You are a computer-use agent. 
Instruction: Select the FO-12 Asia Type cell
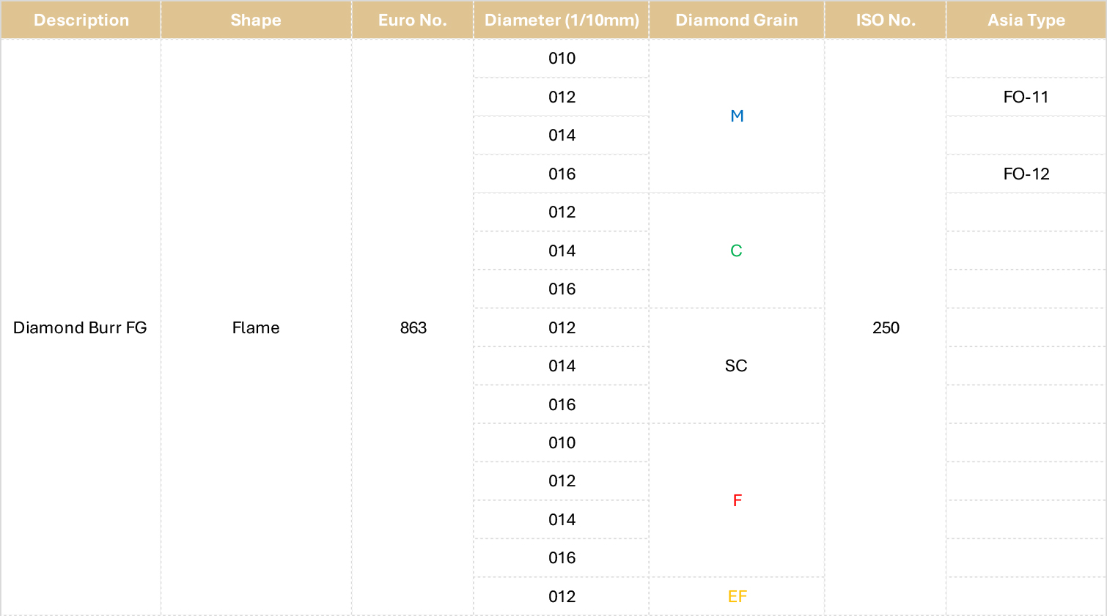1026,174
